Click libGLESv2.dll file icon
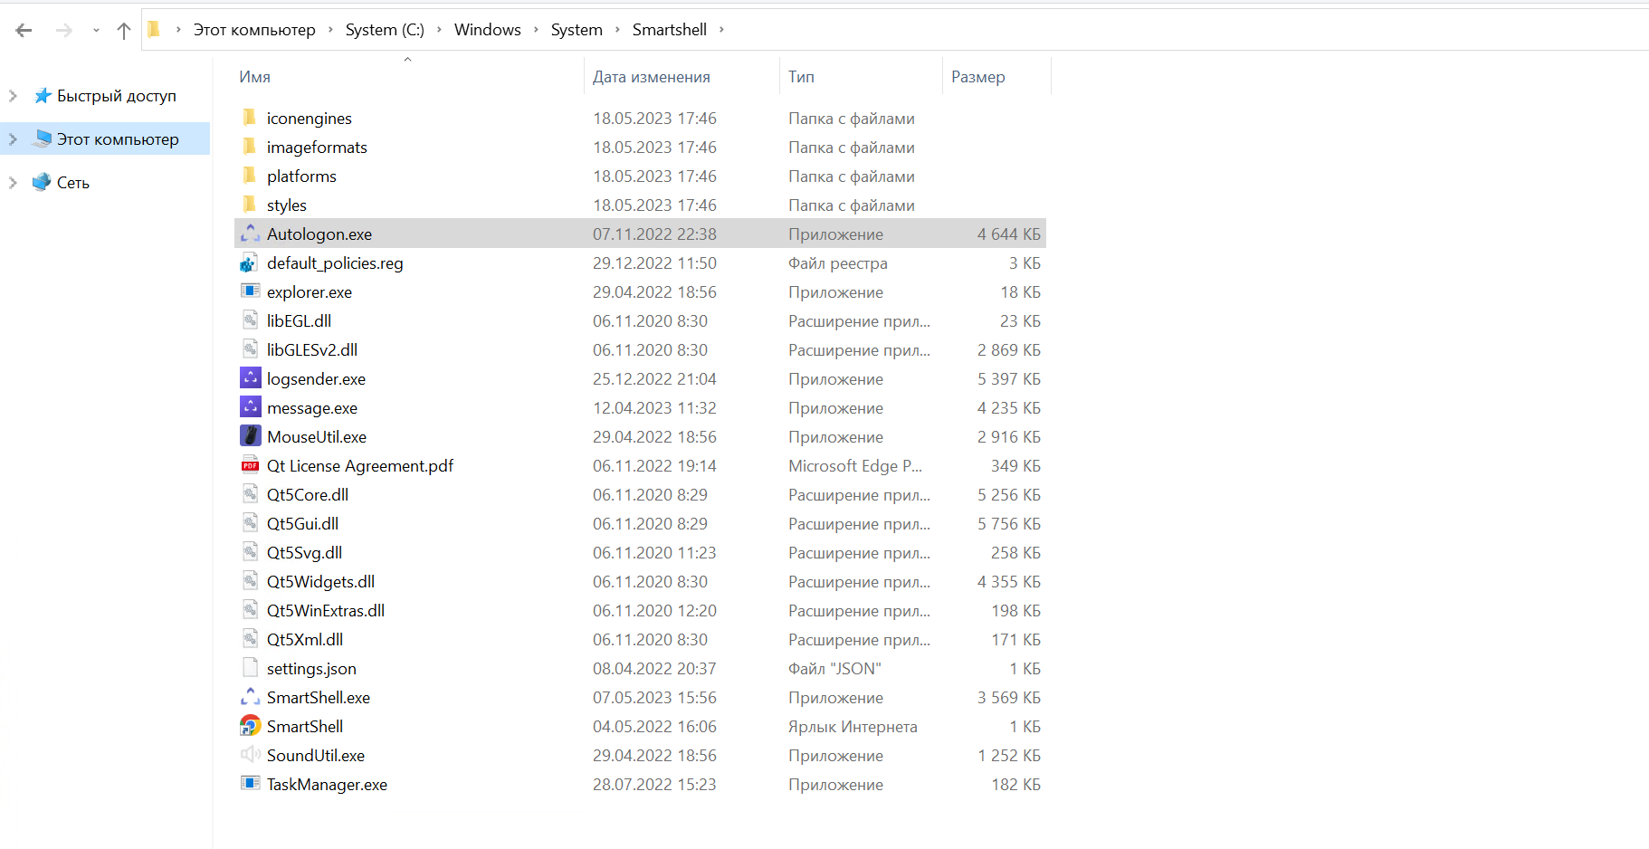The width and height of the screenshot is (1649, 849). tap(250, 349)
